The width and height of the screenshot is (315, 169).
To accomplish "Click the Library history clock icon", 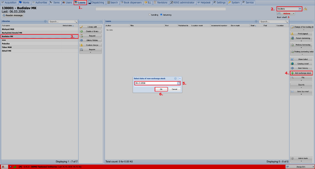I will (82, 40).
